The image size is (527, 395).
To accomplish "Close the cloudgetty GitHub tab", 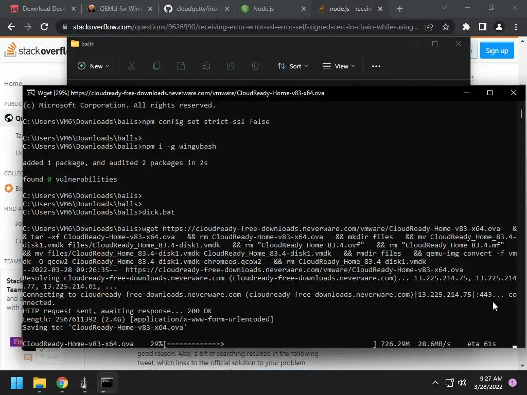I will coord(227,9).
